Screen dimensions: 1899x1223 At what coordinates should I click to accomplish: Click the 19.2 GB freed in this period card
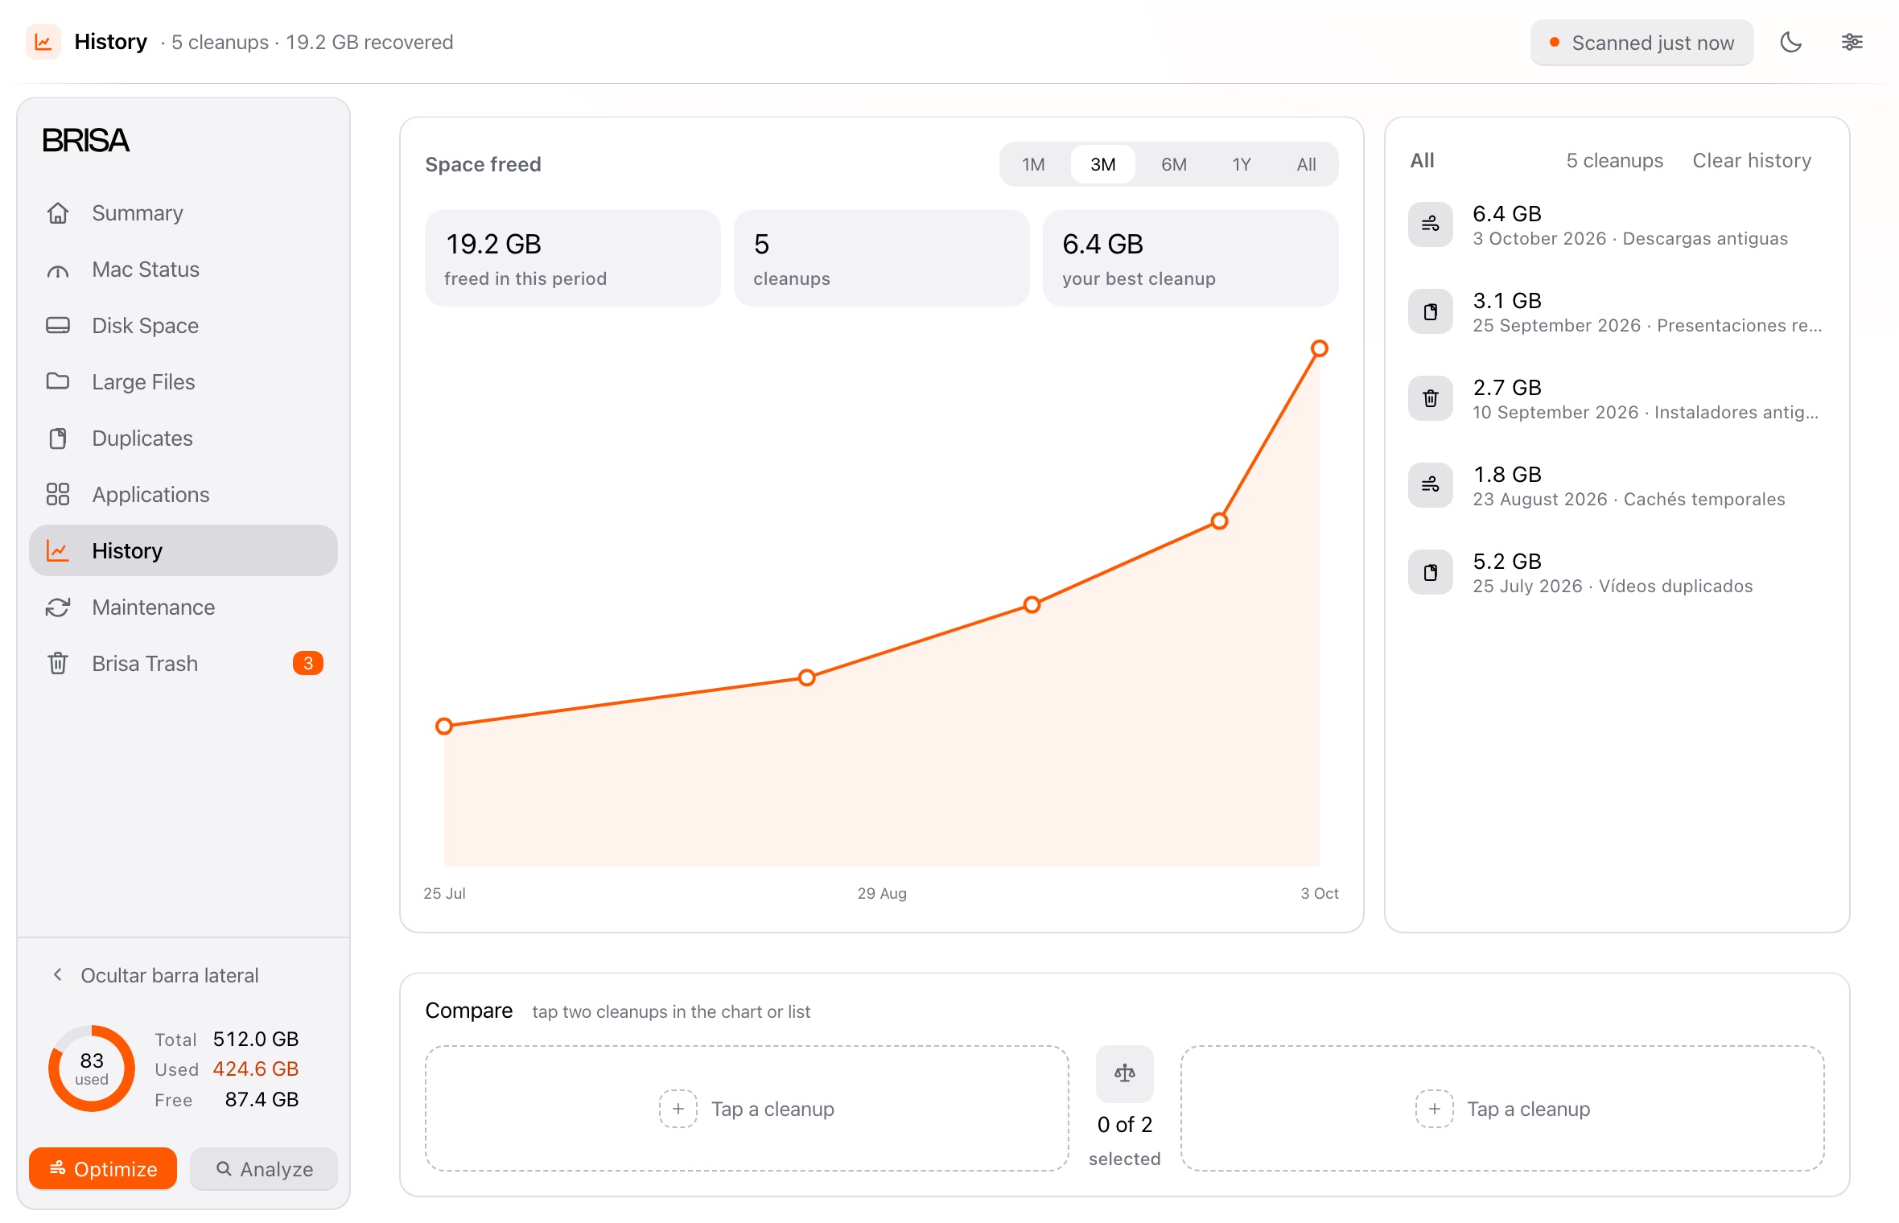573,258
